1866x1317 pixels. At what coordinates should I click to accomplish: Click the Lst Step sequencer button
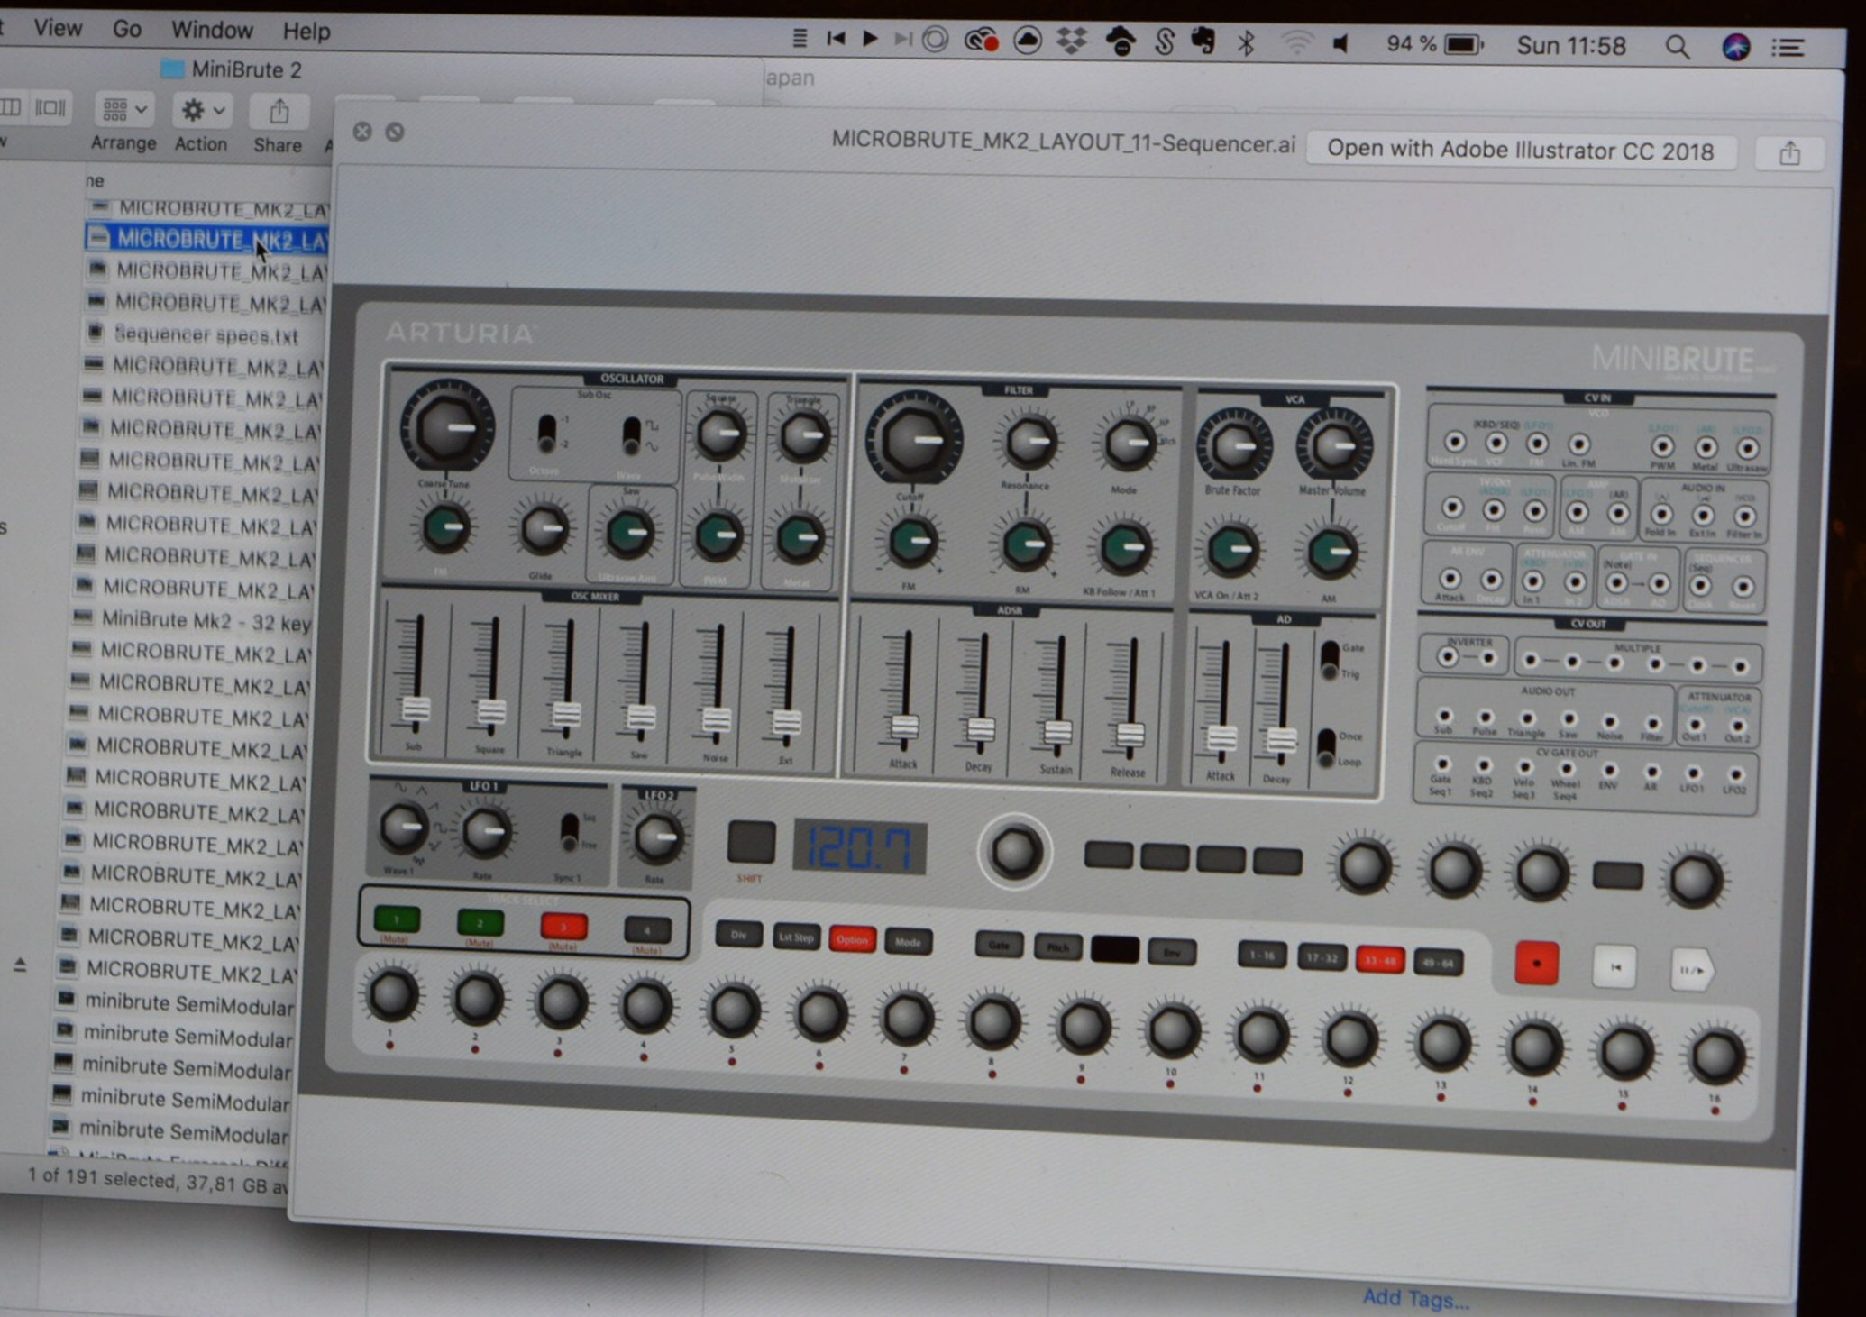[x=796, y=937]
